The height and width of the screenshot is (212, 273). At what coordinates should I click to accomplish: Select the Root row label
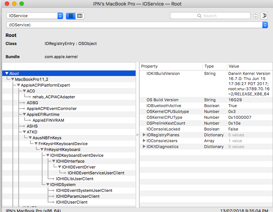pos(14,73)
